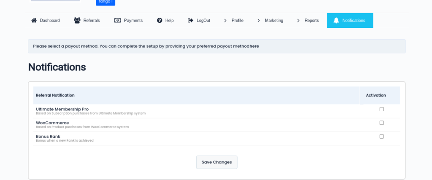
Task: Open the Profile menu label
Action: point(238,20)
